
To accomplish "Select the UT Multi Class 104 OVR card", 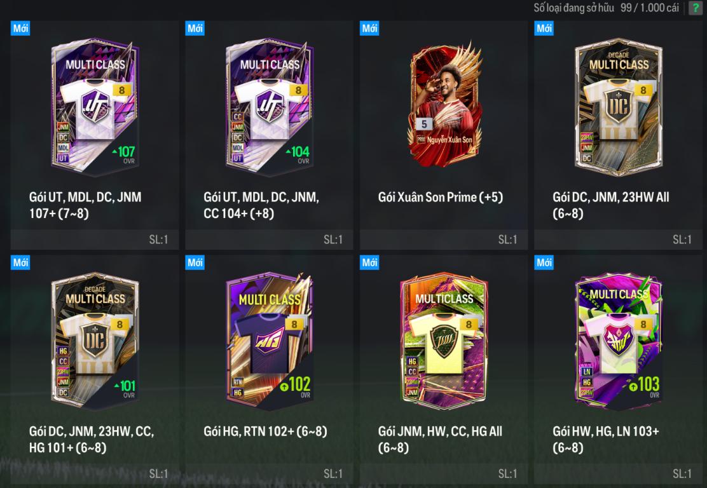I will [x=270, y=107].
